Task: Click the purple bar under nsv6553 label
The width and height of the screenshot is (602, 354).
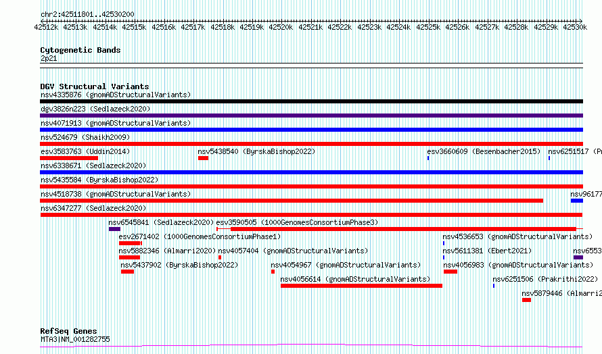Action: tap(578, 257)
